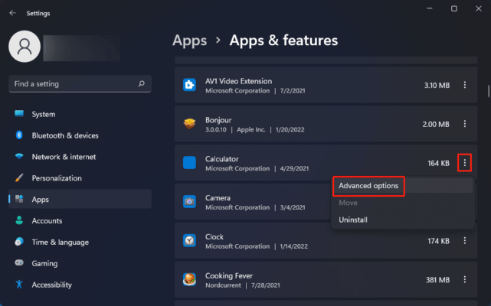Click the three-dot menu for Calculator
The height and width of the screenshot is (306, 491).
click(465, 163)
